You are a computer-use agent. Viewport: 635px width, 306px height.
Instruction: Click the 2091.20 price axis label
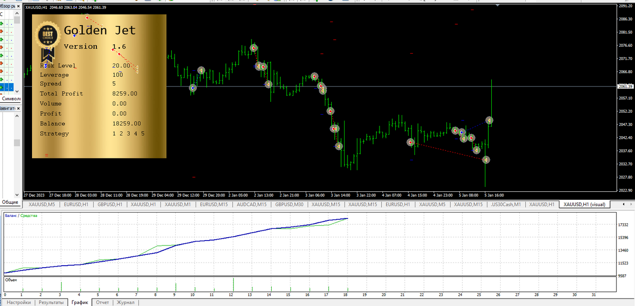(x=626, y=6)
